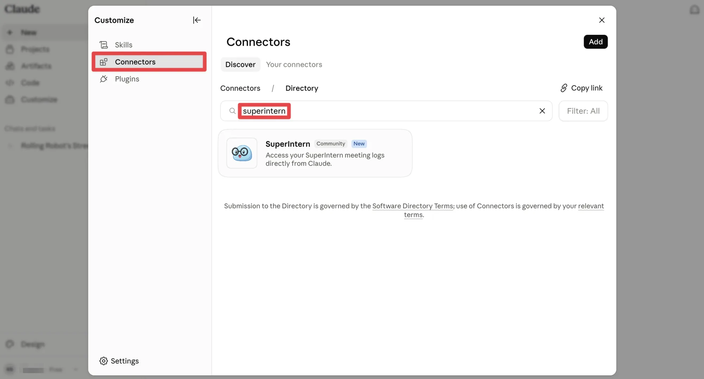
Task: Open the SuperIntern connector card
Action: click(315, 153)
